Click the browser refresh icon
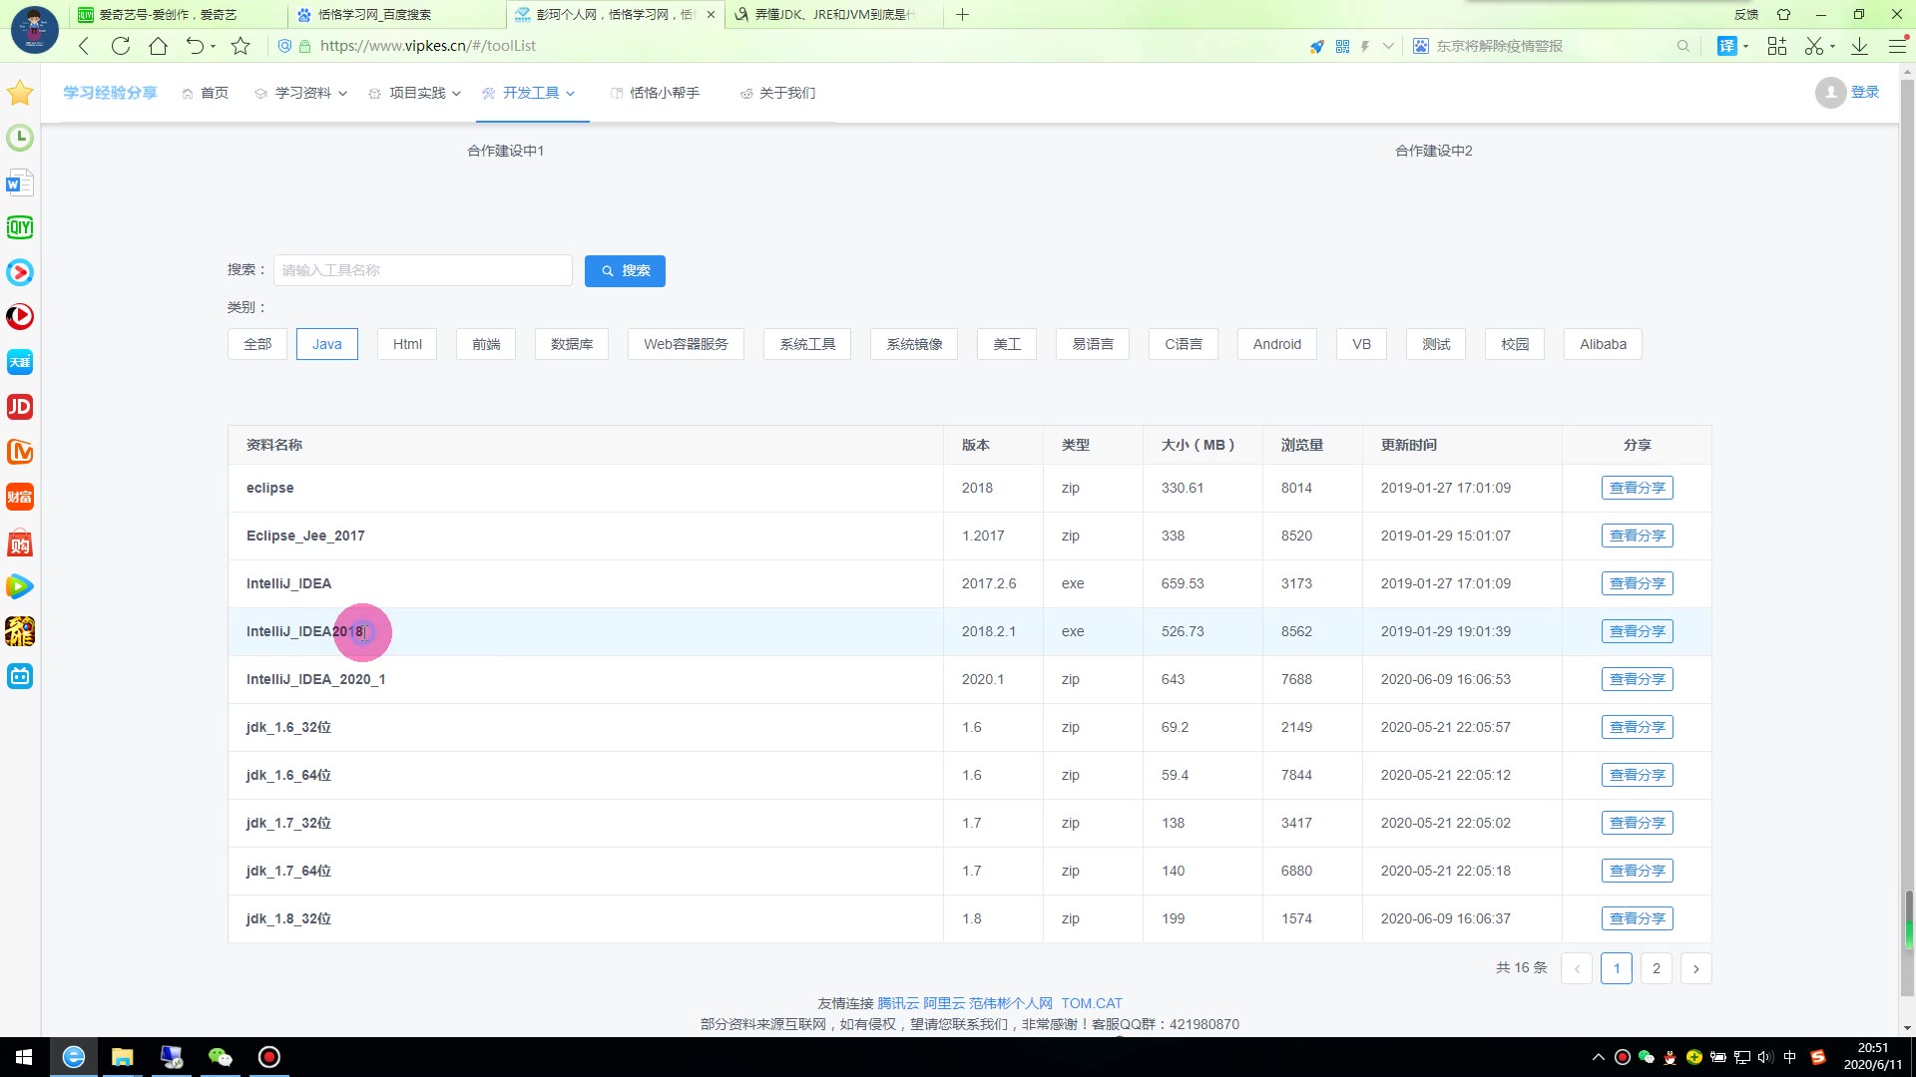The width and height of the screenshot is (1916, 1077). (x=121, y=46)
